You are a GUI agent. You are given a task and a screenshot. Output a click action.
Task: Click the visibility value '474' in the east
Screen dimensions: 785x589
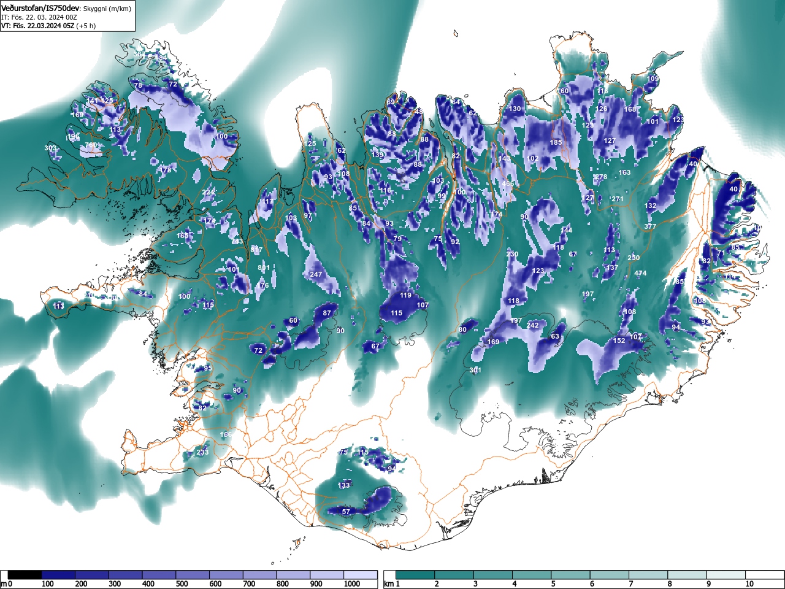[x=640, y=274]
